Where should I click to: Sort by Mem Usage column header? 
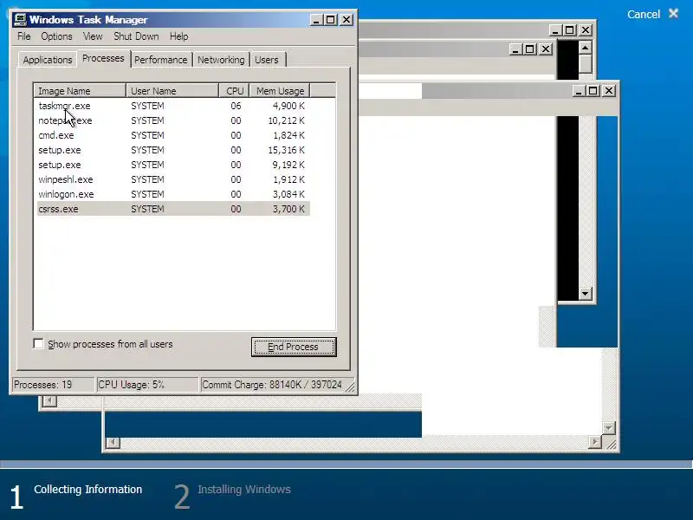pyautogui.click(x=280, y=91)
